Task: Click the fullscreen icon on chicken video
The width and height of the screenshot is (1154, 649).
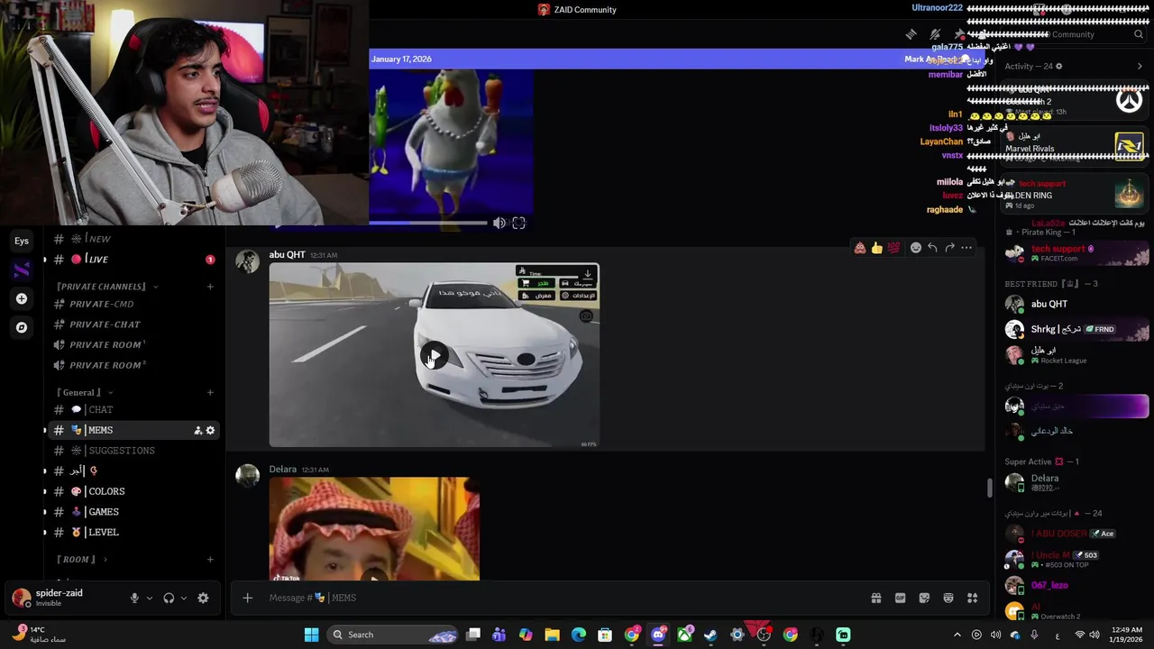Action: 518,223
